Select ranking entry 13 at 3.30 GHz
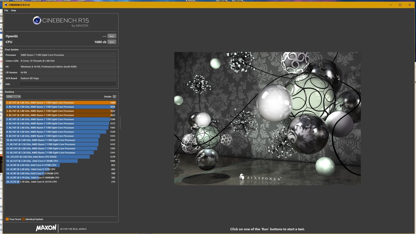Image resolution: width=416 pixels, height=234 pixels. [x=61, y=152]
